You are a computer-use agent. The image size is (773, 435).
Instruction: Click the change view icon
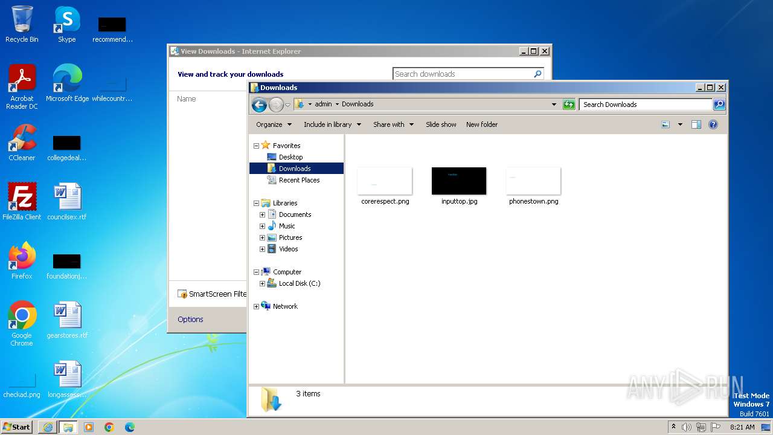[666, 124]
